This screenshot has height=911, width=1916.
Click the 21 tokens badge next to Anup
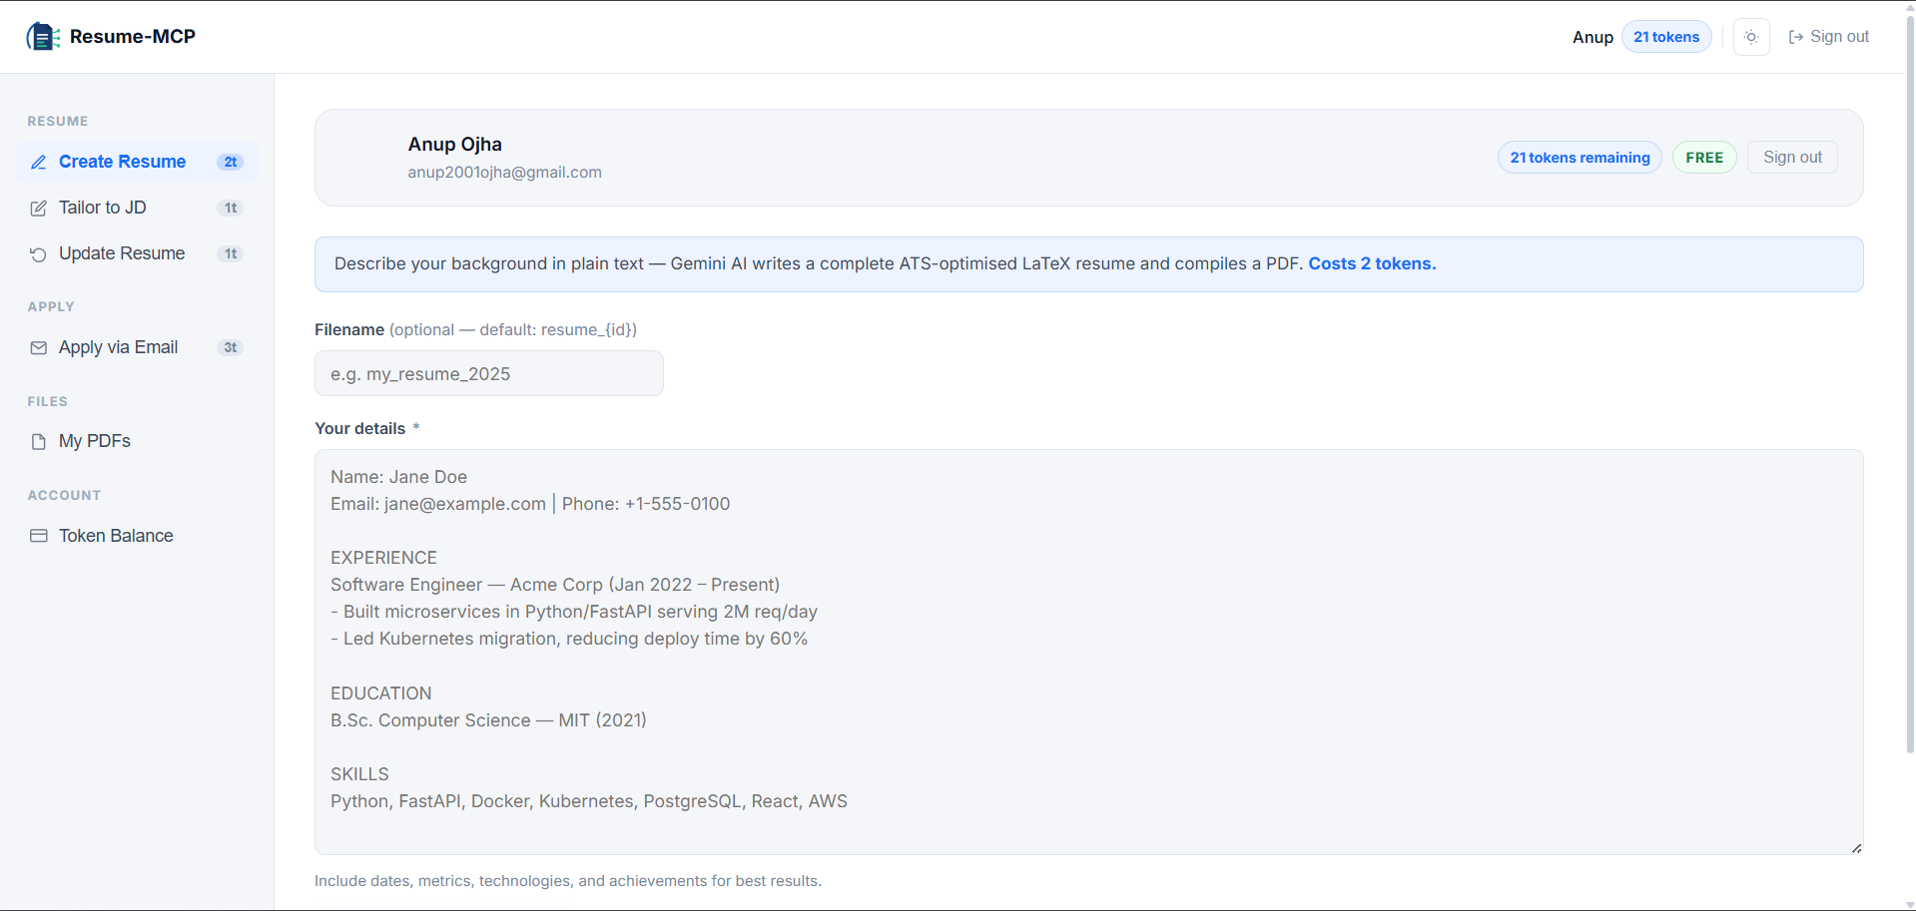[1665, 36]
